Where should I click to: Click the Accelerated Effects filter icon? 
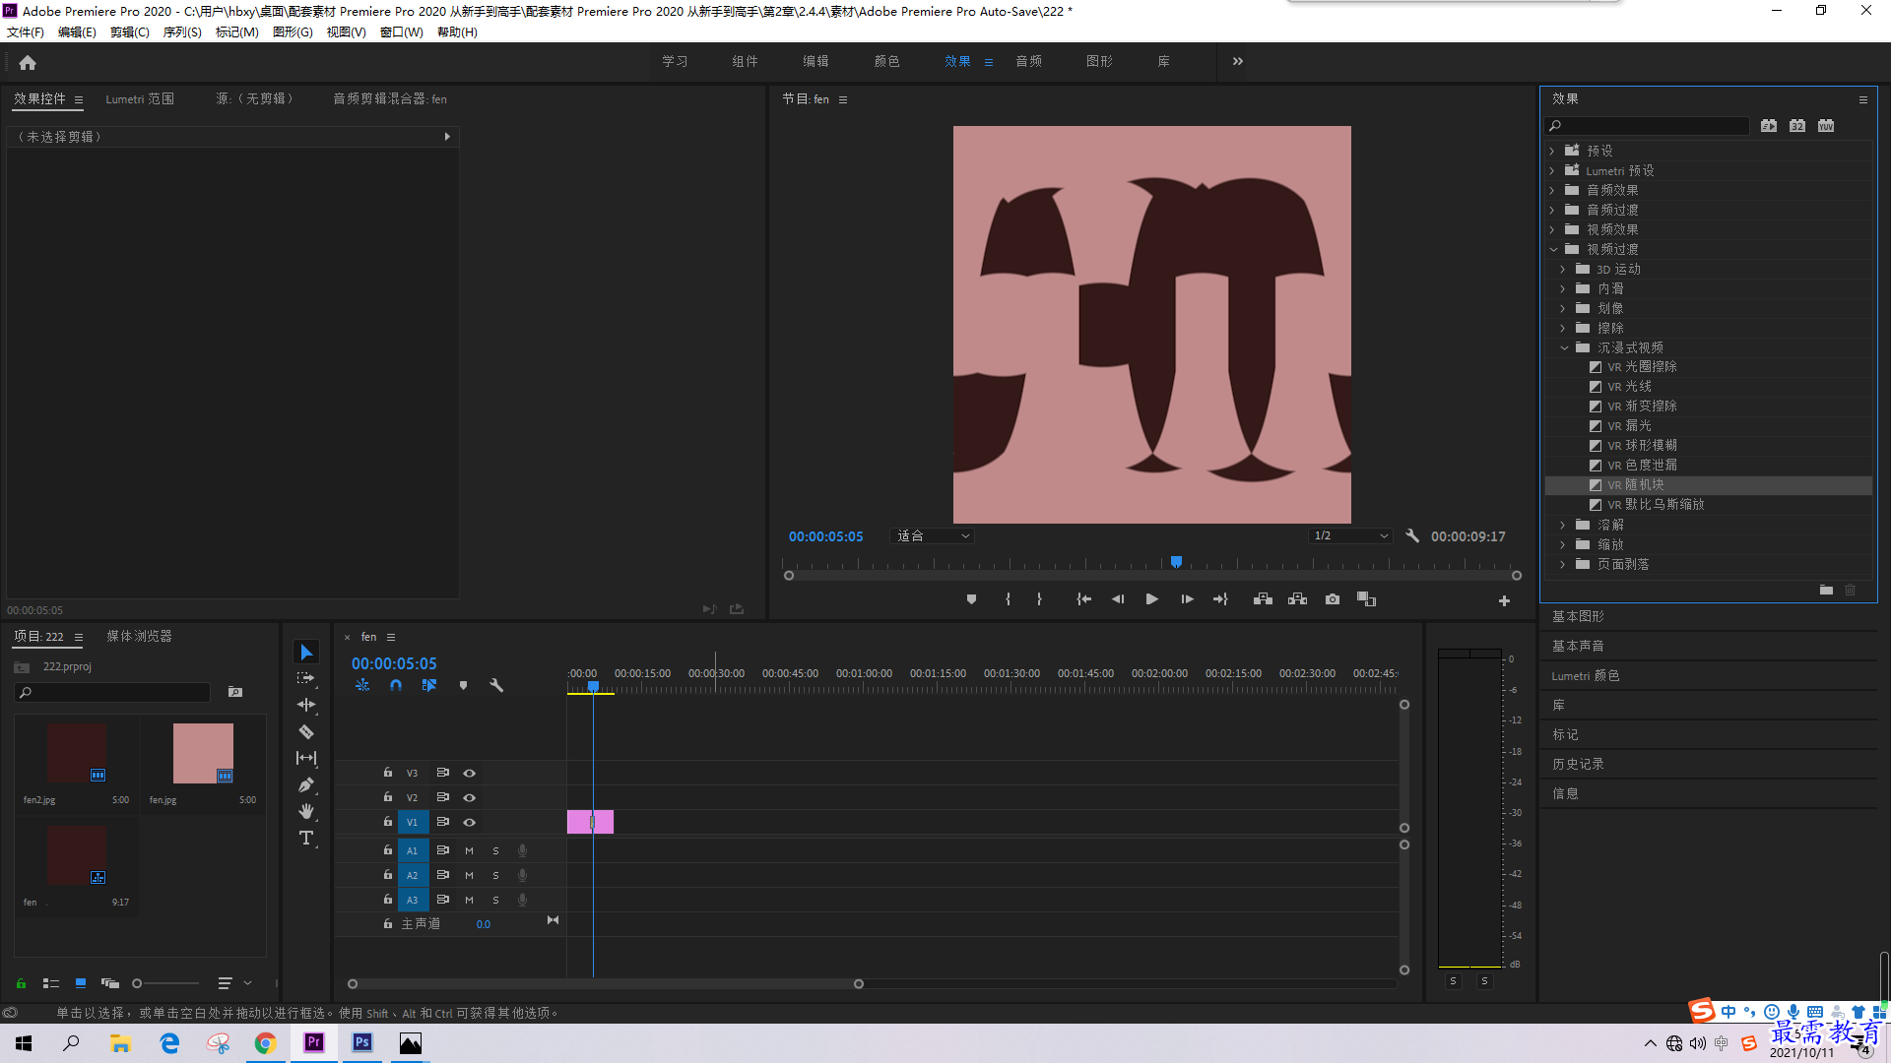tap(1769, 125)
